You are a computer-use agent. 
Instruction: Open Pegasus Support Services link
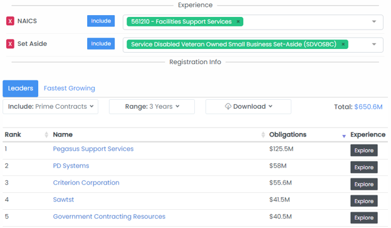pyautogui.click(x=93, y=149)
